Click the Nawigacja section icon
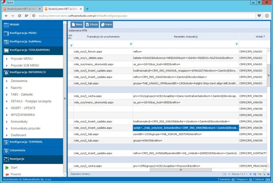Image resolution: width=273 pixels, height=183 pixels. (6, 159)
